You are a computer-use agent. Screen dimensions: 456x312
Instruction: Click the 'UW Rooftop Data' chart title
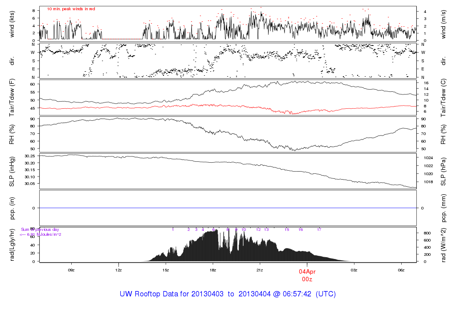click(x=228, y=294)
